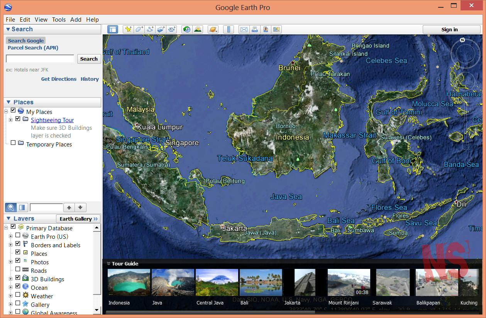
Task: Open the planet switcher icon
Action: click(x=213, y=29)
